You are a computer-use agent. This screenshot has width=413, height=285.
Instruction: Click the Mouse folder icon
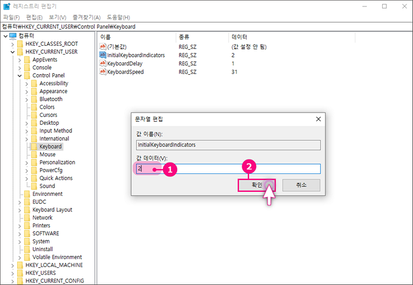34,154
